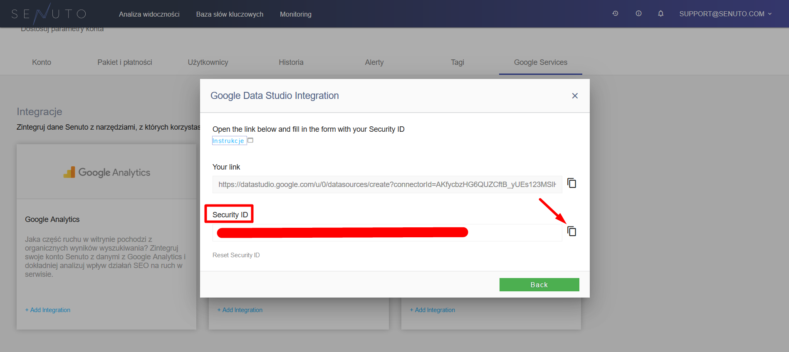Click the green Back button

coord(539,285)
